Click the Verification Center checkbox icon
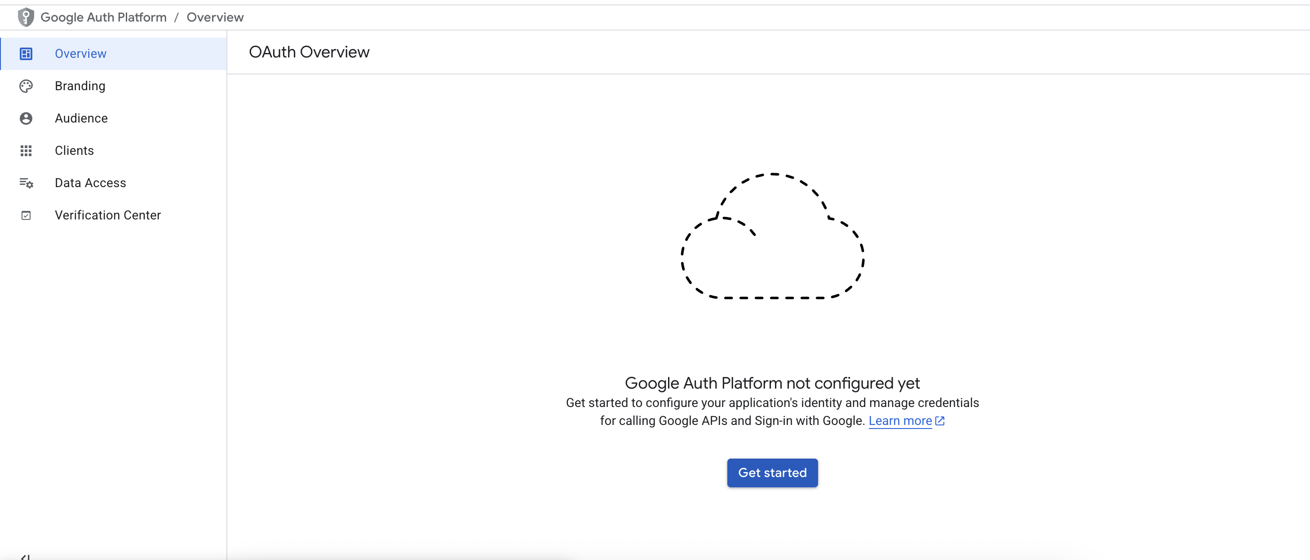Screen dimensions: 1310x560 point(26,215)
